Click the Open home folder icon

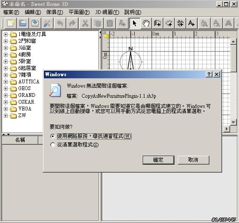[x=23, y=23]
